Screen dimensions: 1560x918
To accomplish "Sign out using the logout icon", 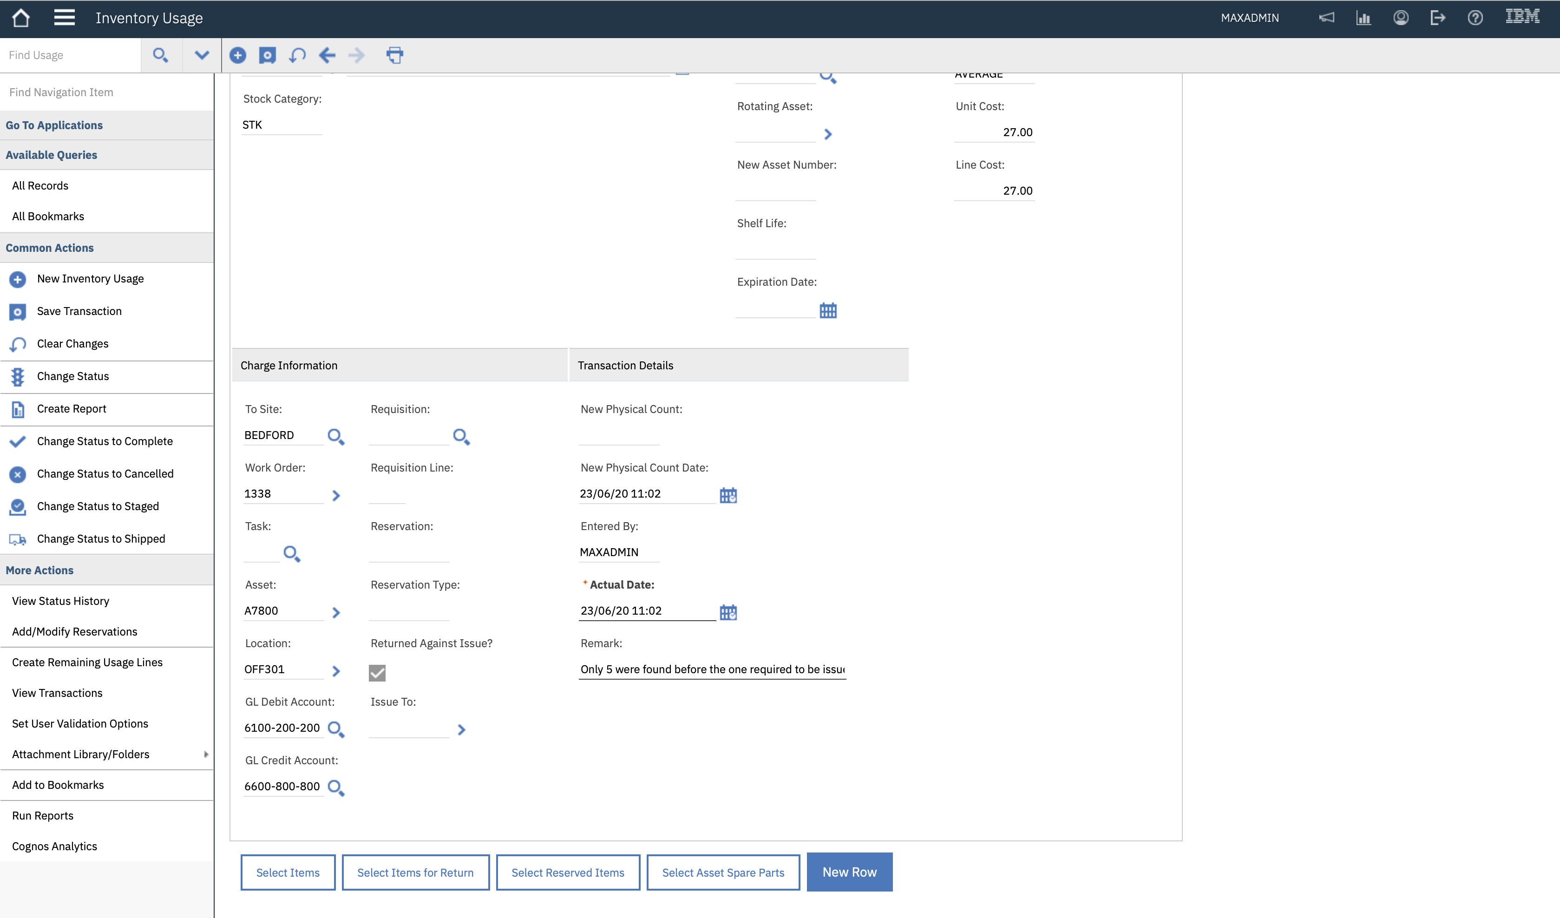I will click(x=1438, y=17).
